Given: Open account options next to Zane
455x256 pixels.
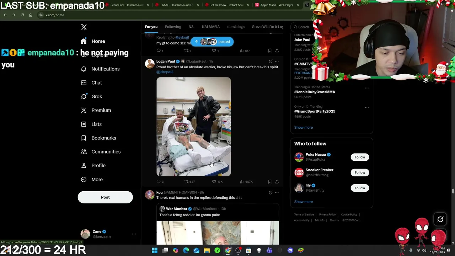Looking at the screenshot, I should point(134,234).
